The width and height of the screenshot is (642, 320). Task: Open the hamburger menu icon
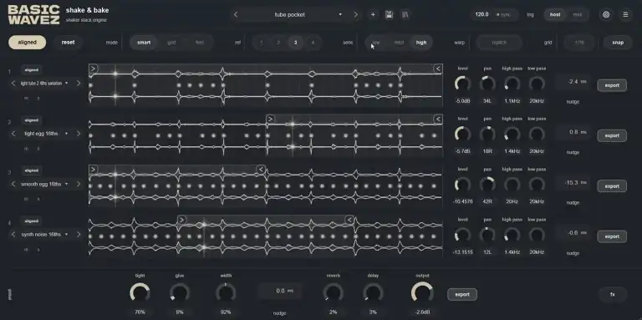click(x=625, y=15)
